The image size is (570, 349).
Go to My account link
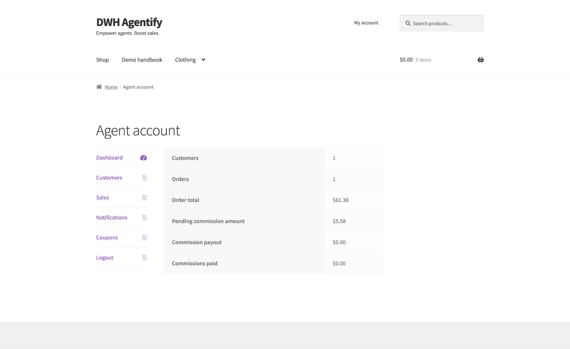(x=366, y=23)
